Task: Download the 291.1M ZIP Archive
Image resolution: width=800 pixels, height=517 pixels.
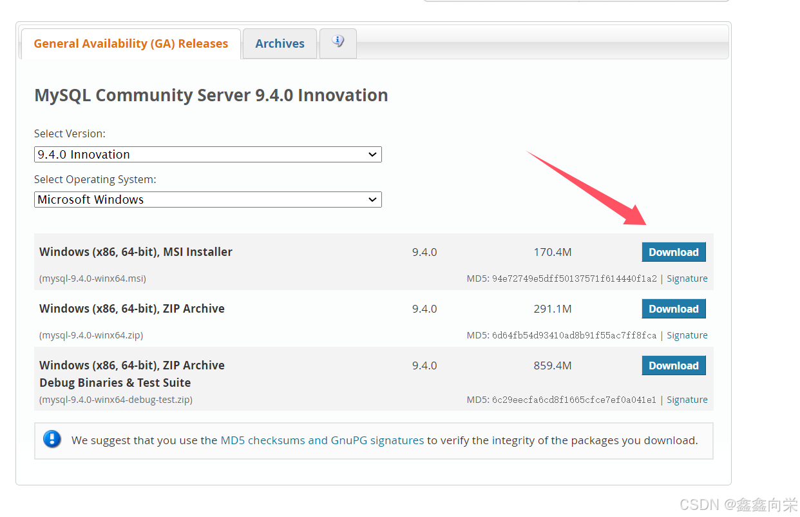Action: coord(674,309)
